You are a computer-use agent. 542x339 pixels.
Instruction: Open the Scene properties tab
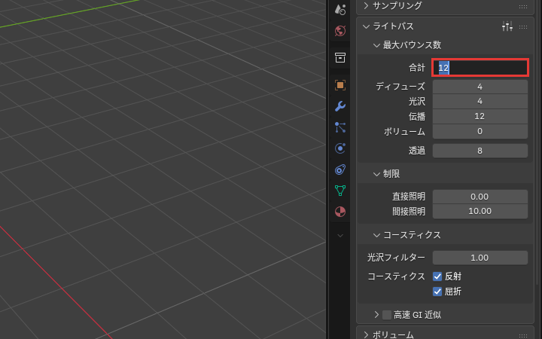point(340,10)
